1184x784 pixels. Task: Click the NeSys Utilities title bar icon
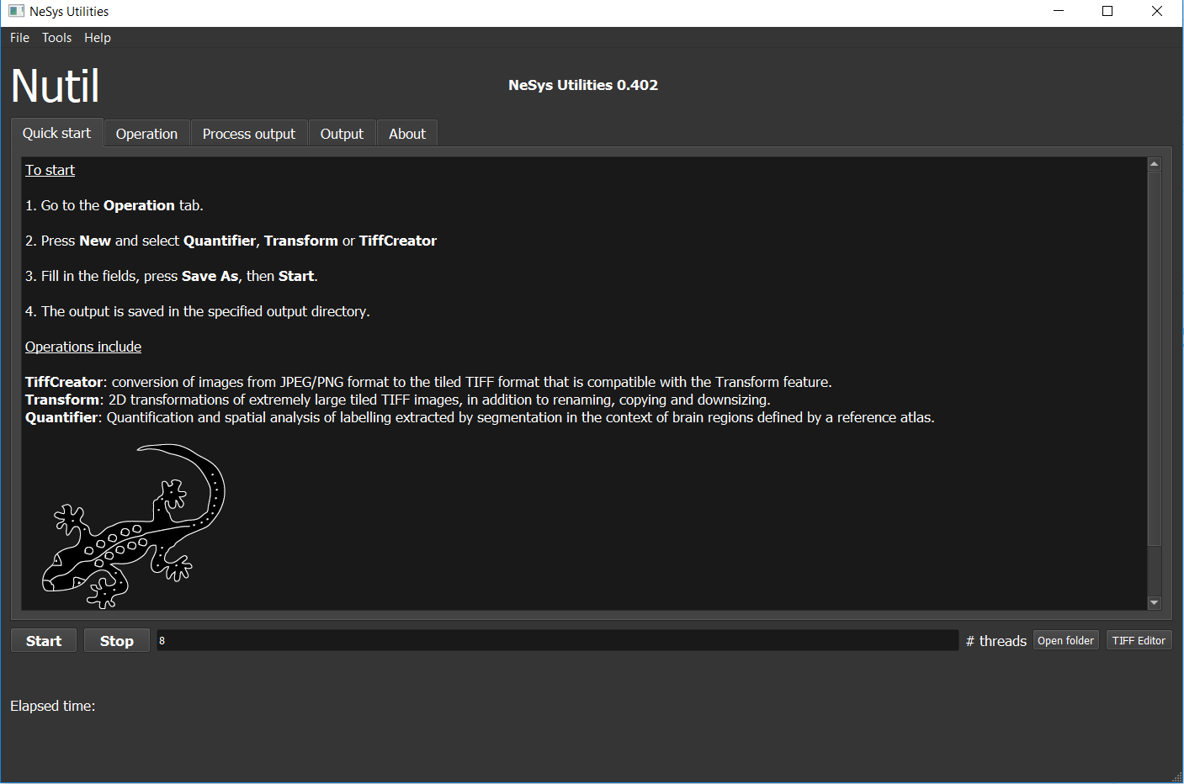(x=16, y=12)
